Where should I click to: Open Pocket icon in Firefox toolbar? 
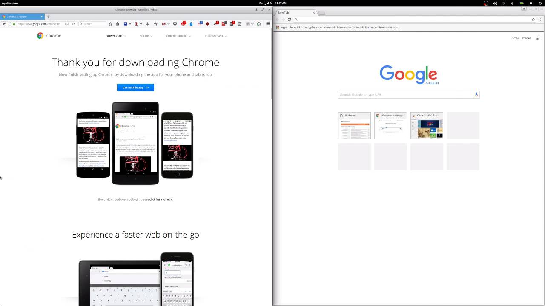coord(175,24)
